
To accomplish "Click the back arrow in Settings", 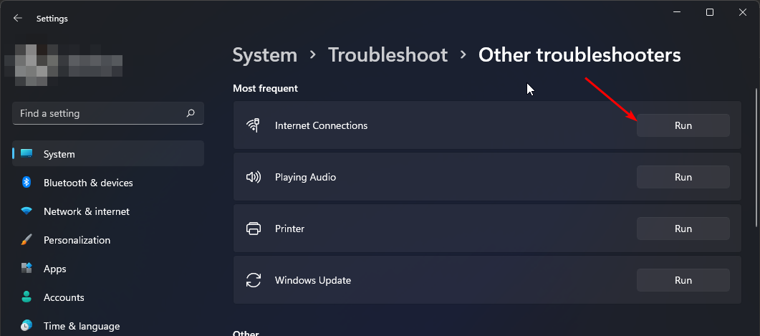I will [x=18, y=19].
